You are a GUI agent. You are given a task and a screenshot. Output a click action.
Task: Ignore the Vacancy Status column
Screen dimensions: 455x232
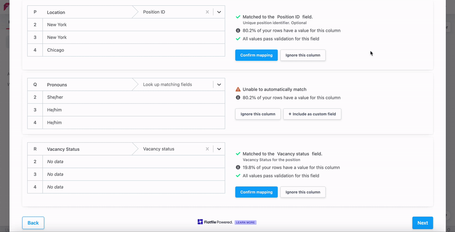(303, 192)
